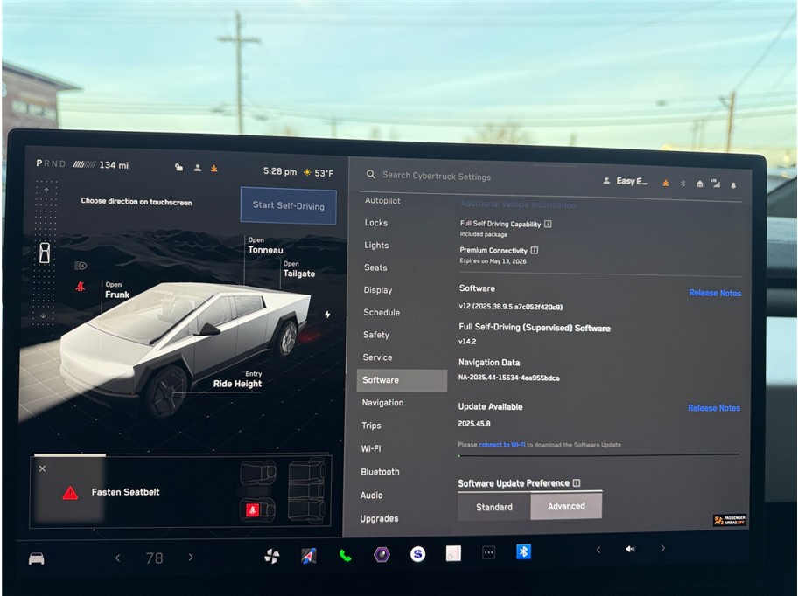This screenshot has height=596, width=798.
Task: Click the speaker volume icon
Action: 630,549
